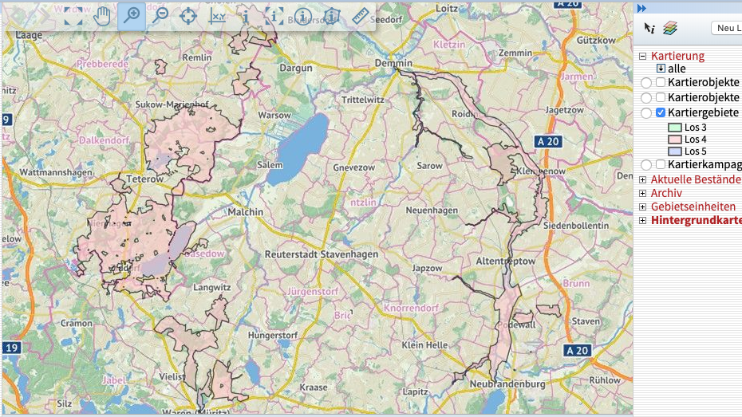The width and height of the screenshot is (742, 417).
Task: Expand the Aktuelle Bestände group
Action: [642, 179]
